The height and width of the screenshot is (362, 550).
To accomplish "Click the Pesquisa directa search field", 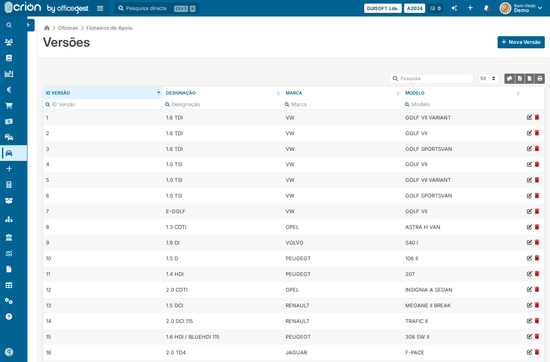I will point(157,8).
